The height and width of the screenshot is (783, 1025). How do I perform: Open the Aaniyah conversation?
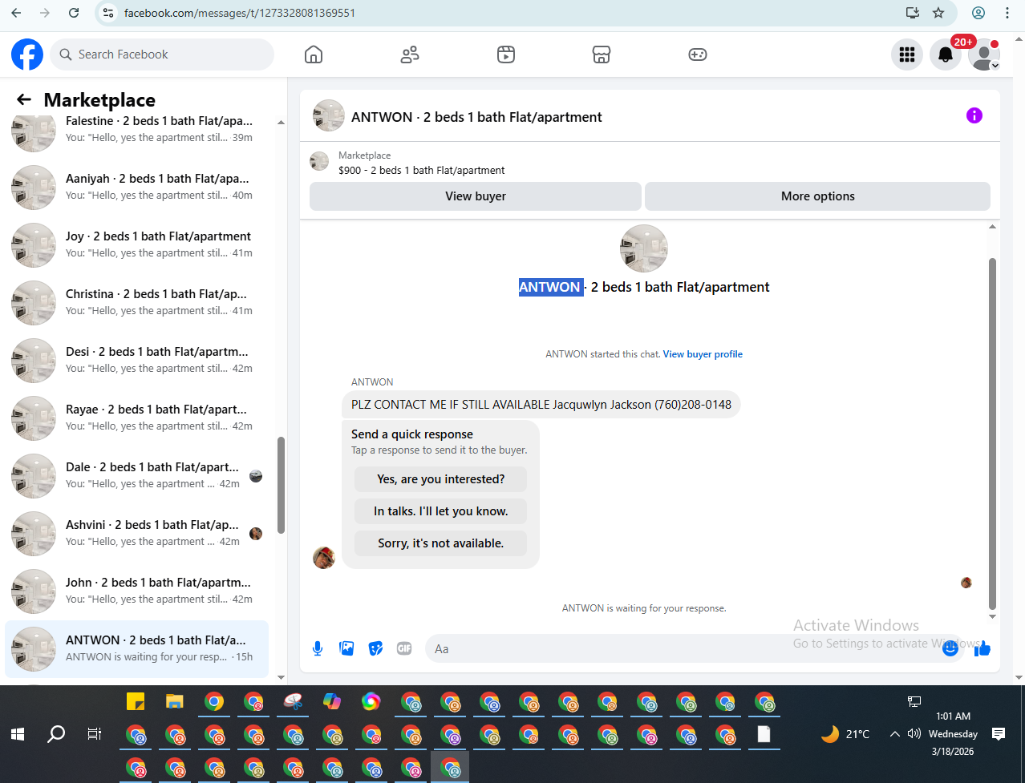coord(137,188)
